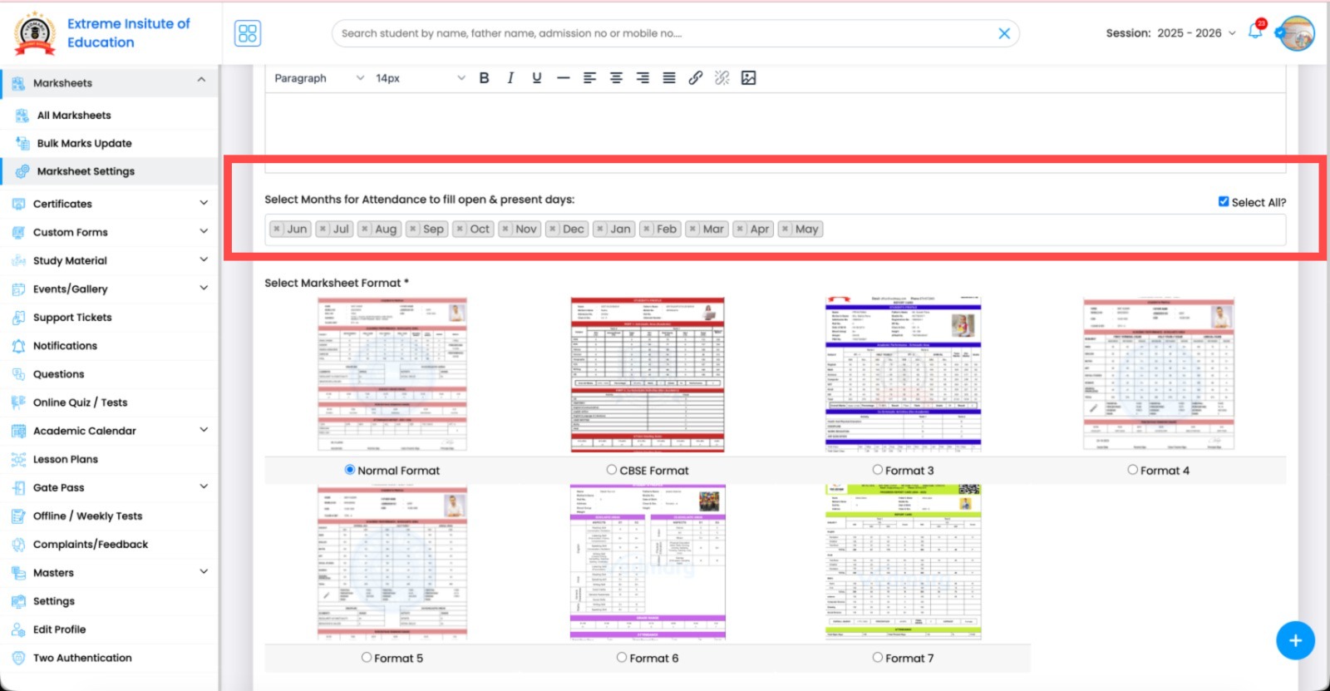Click the CBSE Format marksheet thumbnail

tap(648, 375)
